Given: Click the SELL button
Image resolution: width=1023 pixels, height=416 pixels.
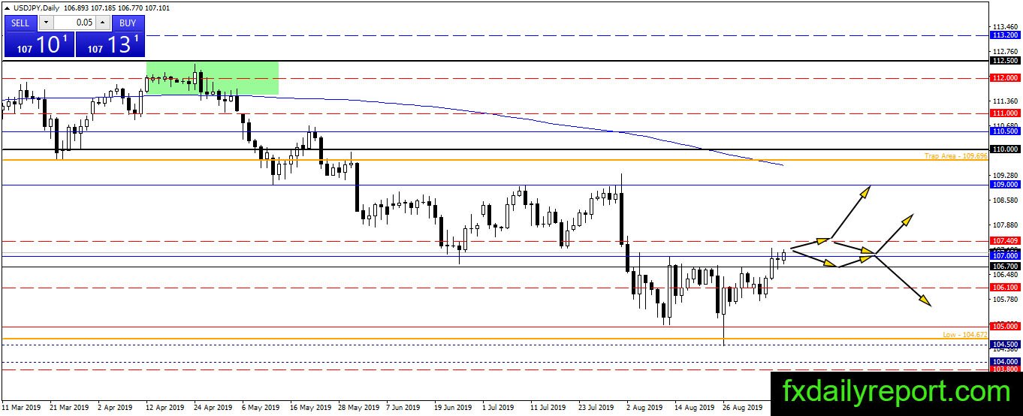Looking at the screenshot, I should tap(21, 23).
